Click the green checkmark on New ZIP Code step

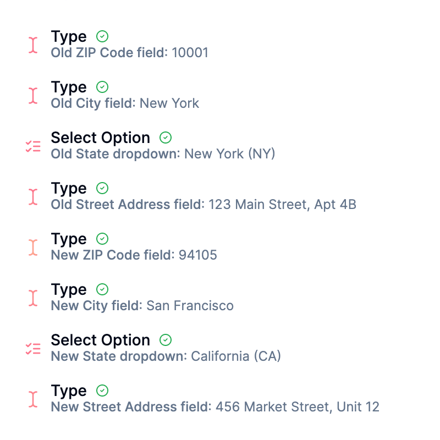[102, 239]
